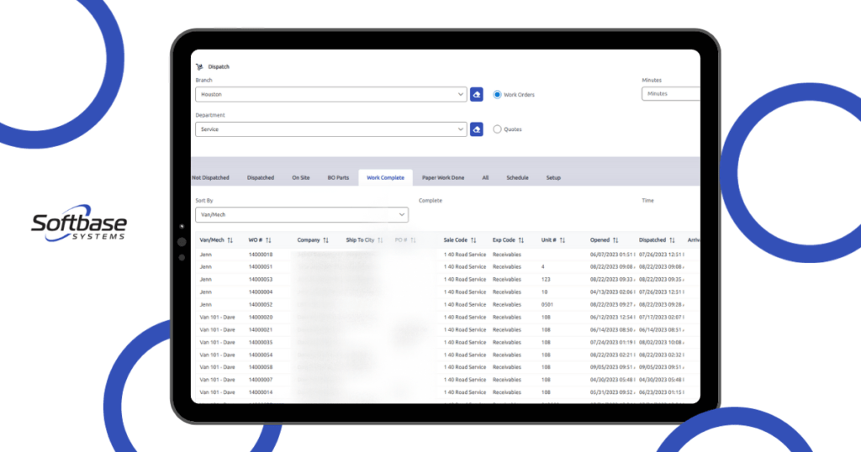Viewport: 861px width, 452px height.
Task: Click Receivables in row 14000051
Action: pyautogui.click(x=507, y=266)
